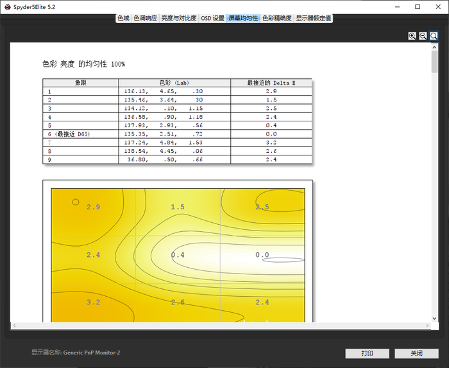Click the 象限 table column header
This screenshot has width=449, height=368.
click(x=81, y=83)
